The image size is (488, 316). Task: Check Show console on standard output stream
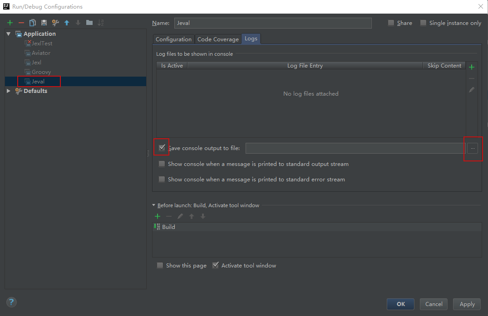tap(162, 164)
